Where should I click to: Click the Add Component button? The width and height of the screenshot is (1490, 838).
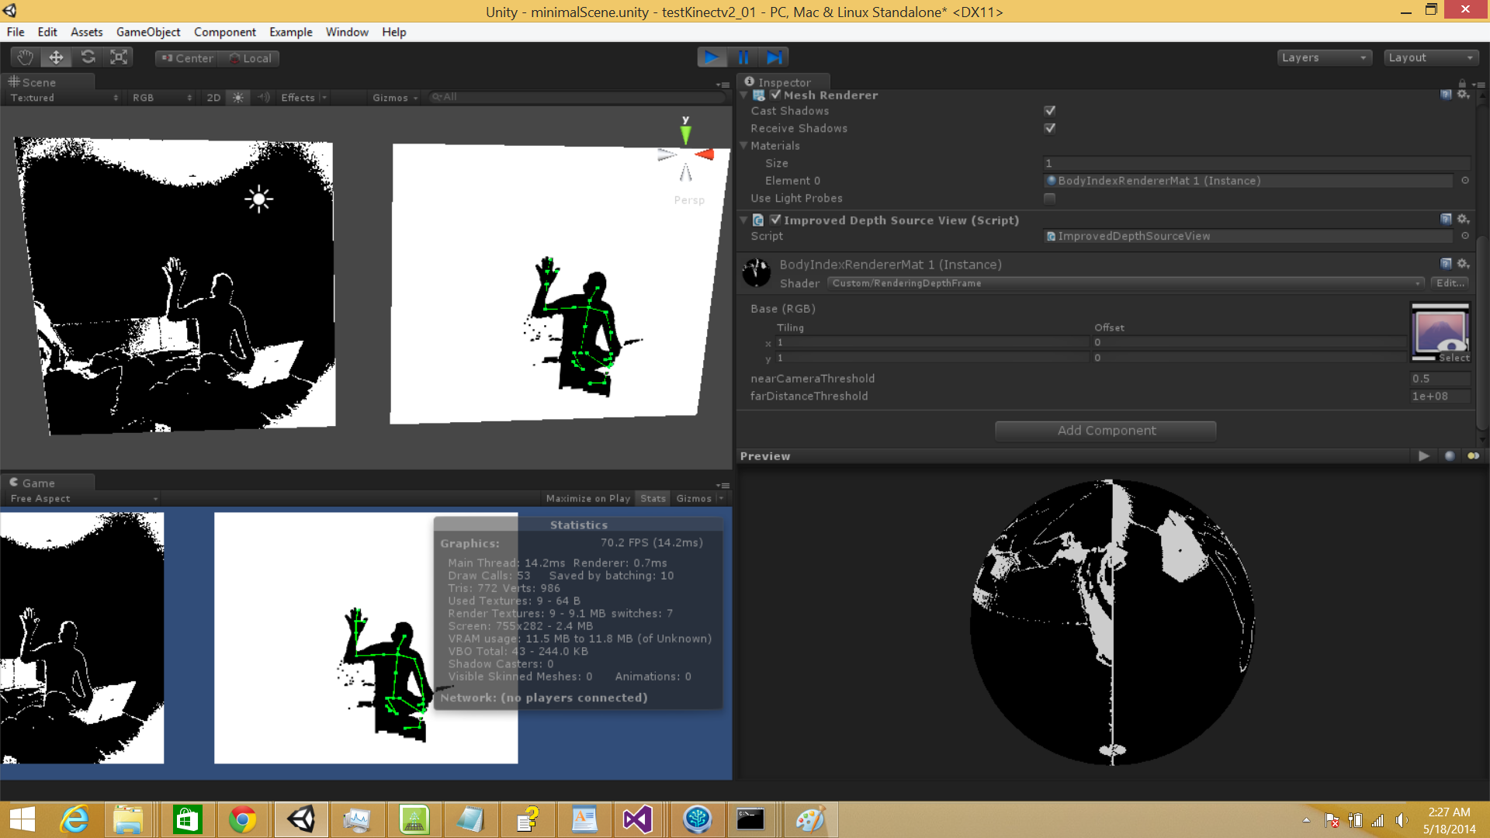pyautogui.click(x=1105, y=431)
